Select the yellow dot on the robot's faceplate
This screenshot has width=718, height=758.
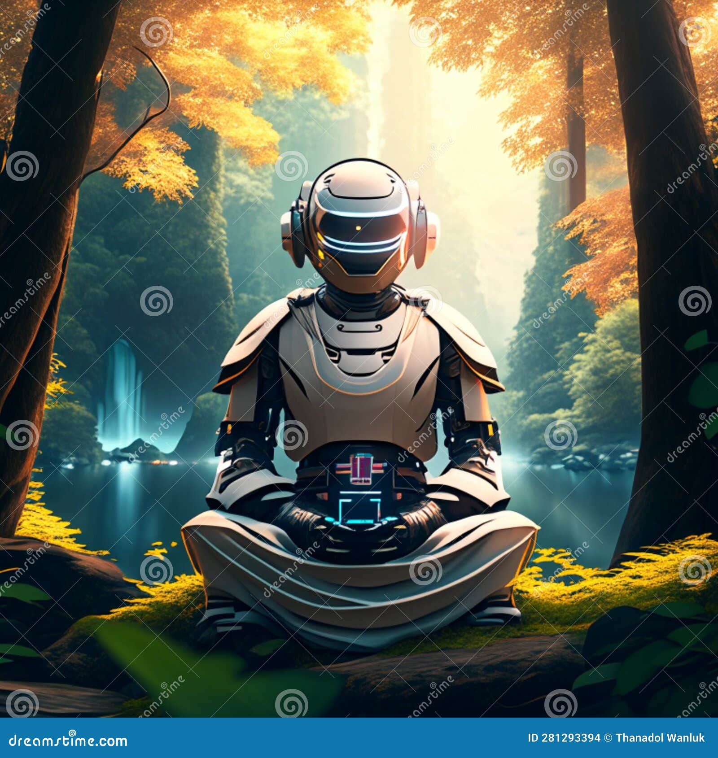point(357,227)
